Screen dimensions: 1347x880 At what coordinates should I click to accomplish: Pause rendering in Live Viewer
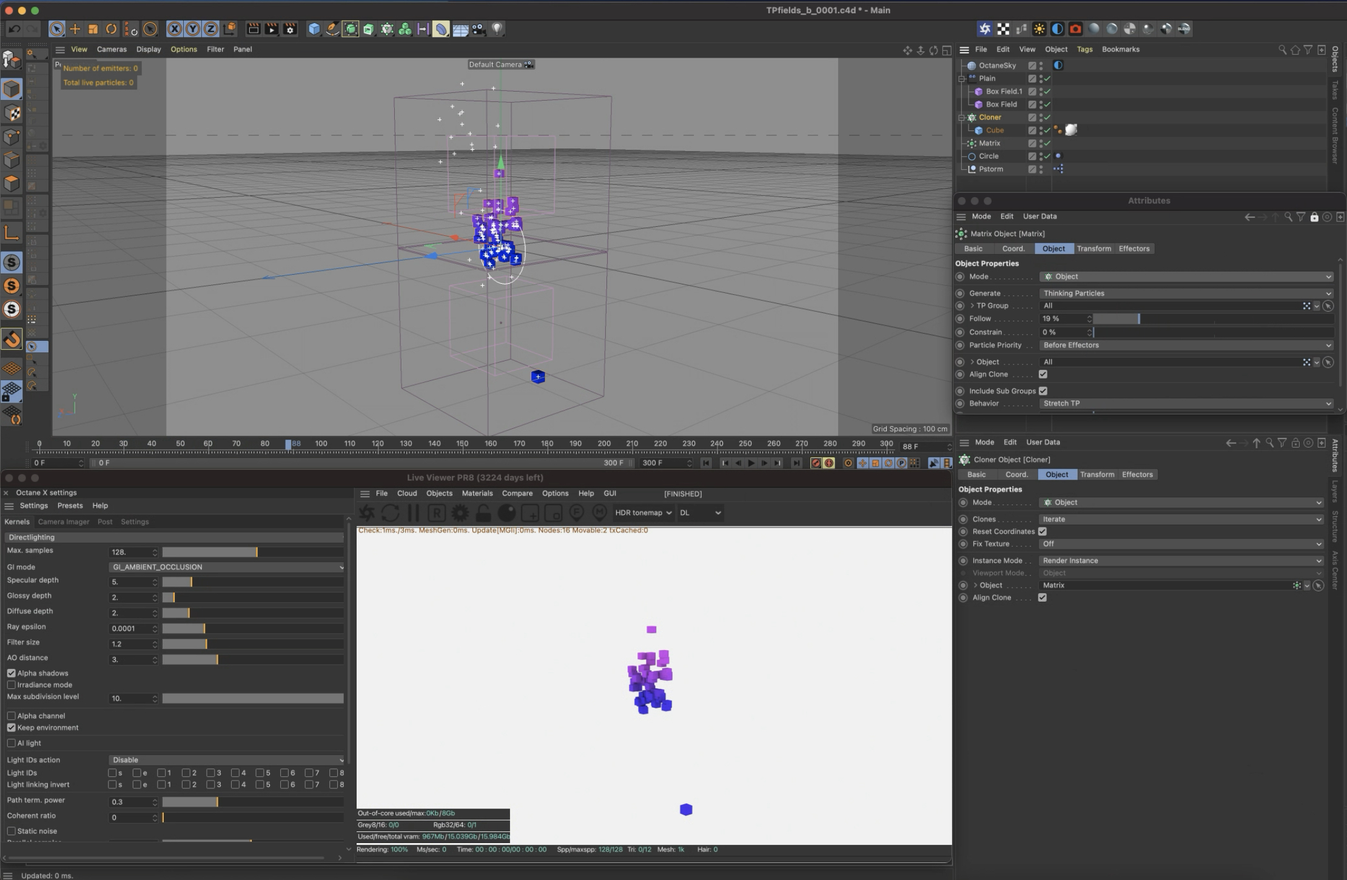(x=414, y=513)
